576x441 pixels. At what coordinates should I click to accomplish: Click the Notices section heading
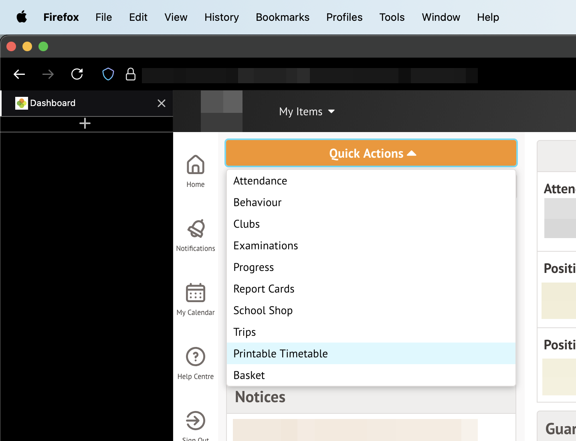point(260,397)
